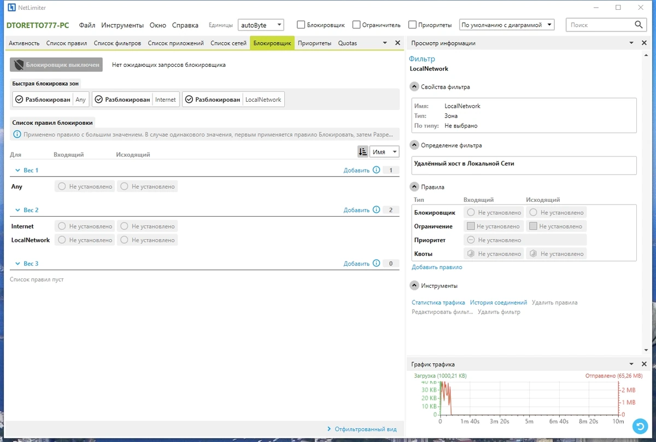Collapse the Свойства фильтра section

pos(414,86)
